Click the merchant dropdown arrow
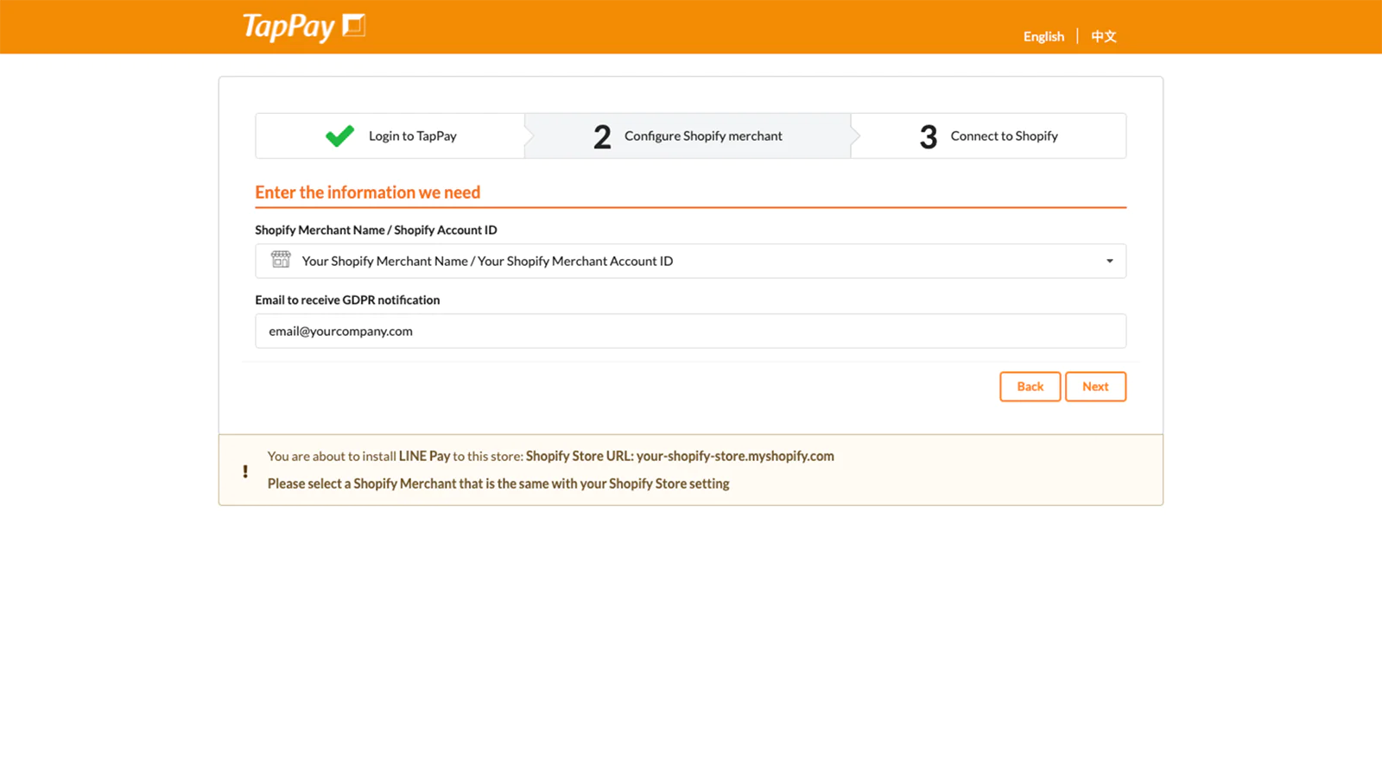The width and height of the screenshot is (1382, 777). point(1110,261)
